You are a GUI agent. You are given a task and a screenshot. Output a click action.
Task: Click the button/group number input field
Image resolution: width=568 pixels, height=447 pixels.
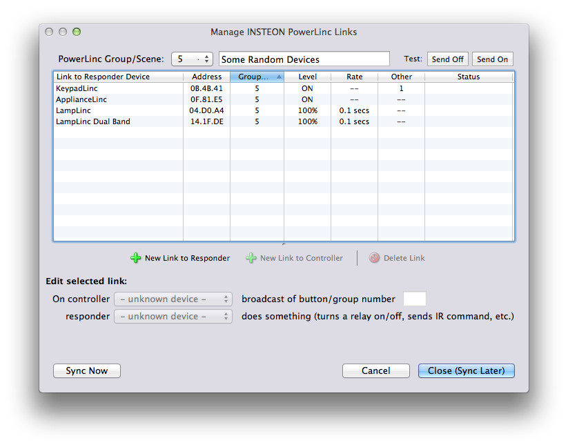[414, 299]
